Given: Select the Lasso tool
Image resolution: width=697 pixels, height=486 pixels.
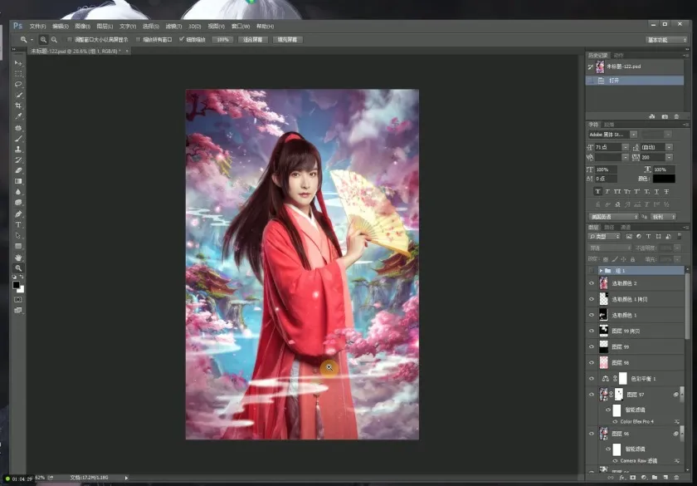Looking at the screenshot, I should (18, 84).
